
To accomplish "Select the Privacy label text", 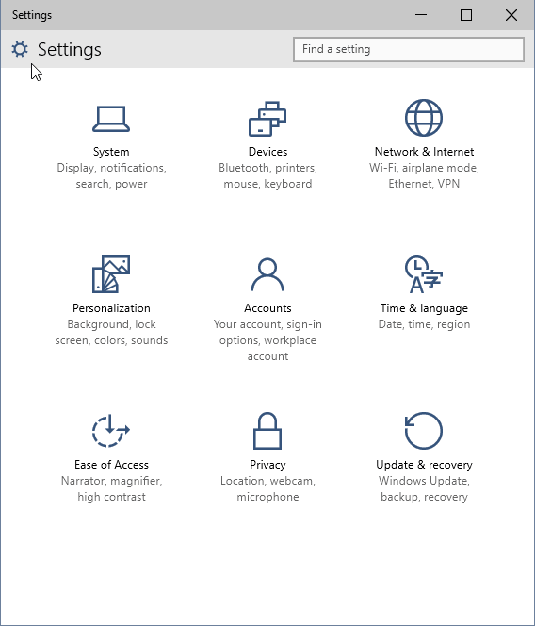I will click(x=267, y=465).
